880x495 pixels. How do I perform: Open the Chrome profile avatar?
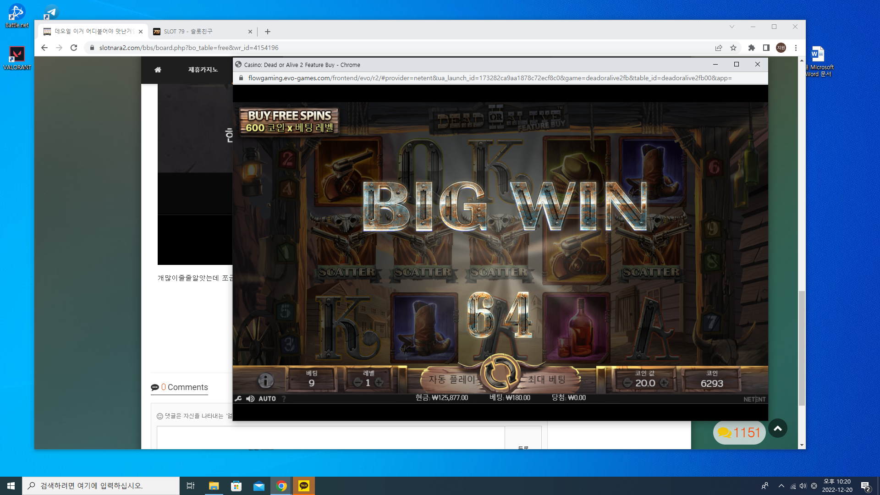[x=781, y=48]
